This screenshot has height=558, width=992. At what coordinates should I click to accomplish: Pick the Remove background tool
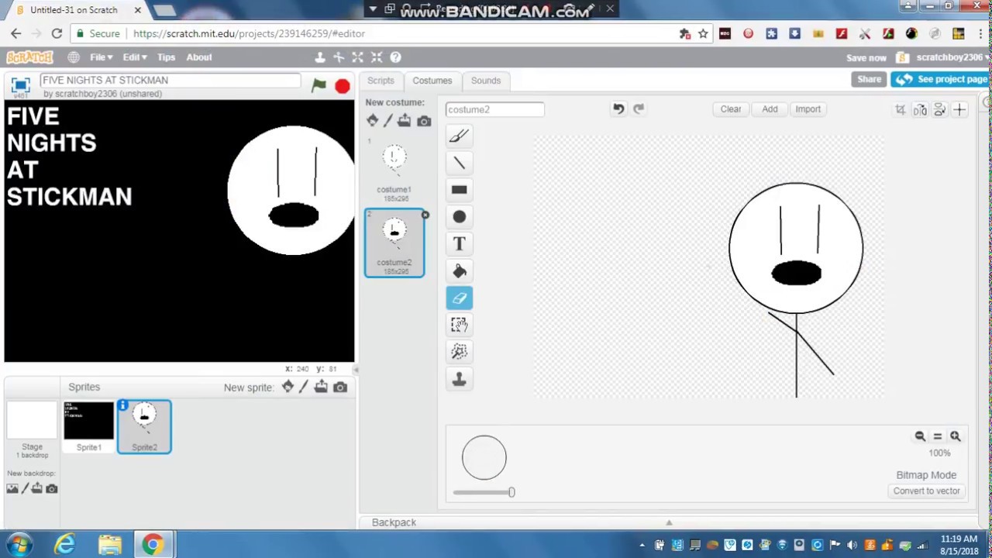click(459, 352)
